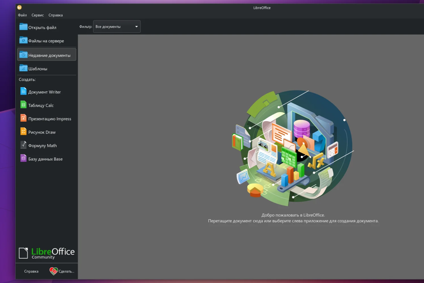Expand the filter dropdown arrow

(x=137, y=27)
